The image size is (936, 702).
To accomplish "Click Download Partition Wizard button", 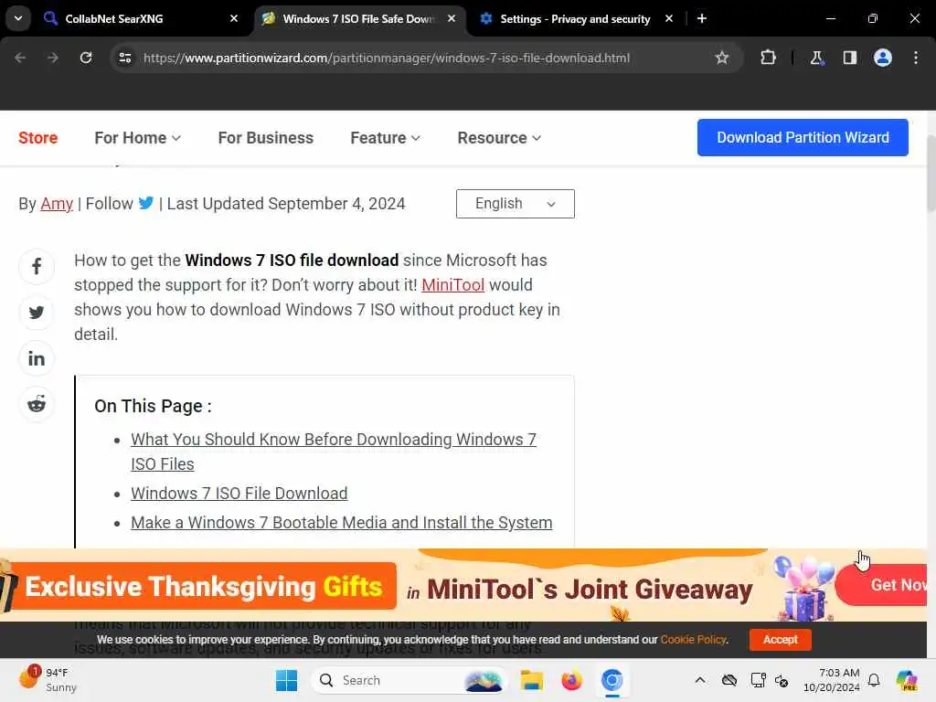I will (x=803, y=137).
